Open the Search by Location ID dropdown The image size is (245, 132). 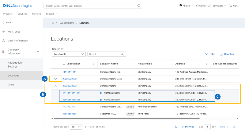[x=69, y=54]
